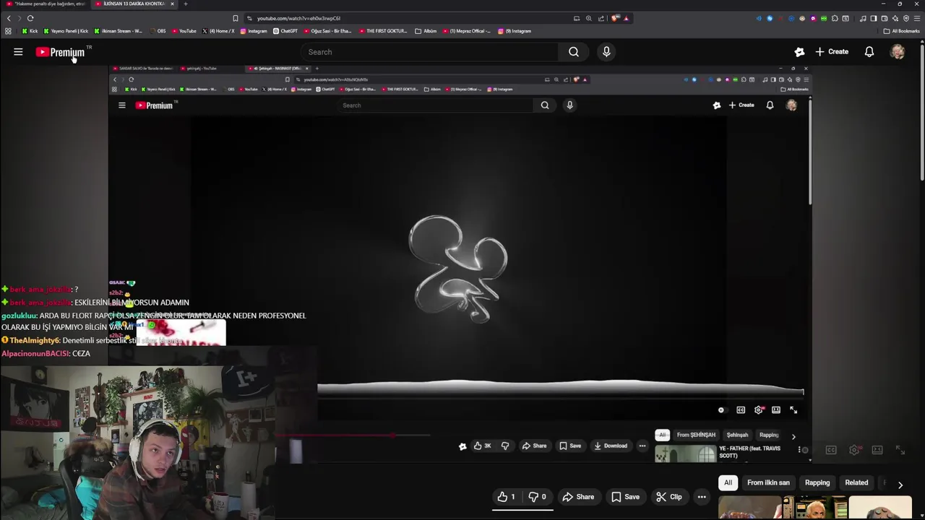Focus the outer YouTube Search field
Viewport: 925px width, 520px height.
(430, 52)
